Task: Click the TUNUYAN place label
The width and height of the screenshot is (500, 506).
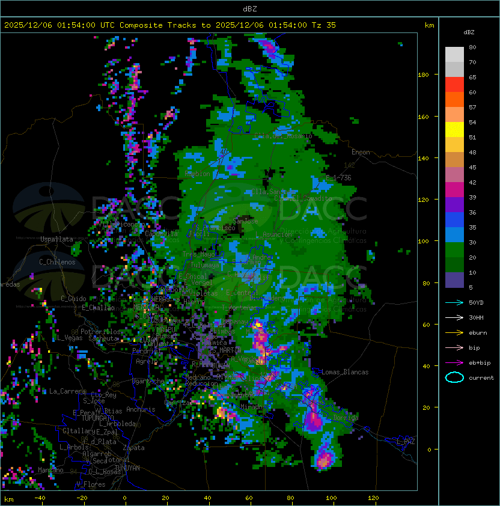Action: (127, 468)
